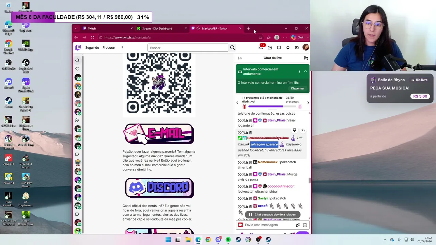Open commercial break options three-dot menu

299,71
